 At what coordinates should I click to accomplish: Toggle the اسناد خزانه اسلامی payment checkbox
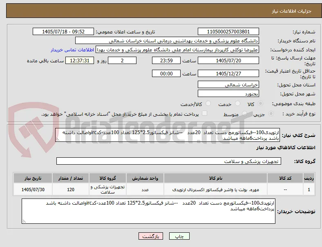[205, 113]
